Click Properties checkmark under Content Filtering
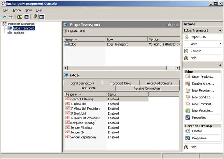 pyautogui.click(x=188, y=138)
